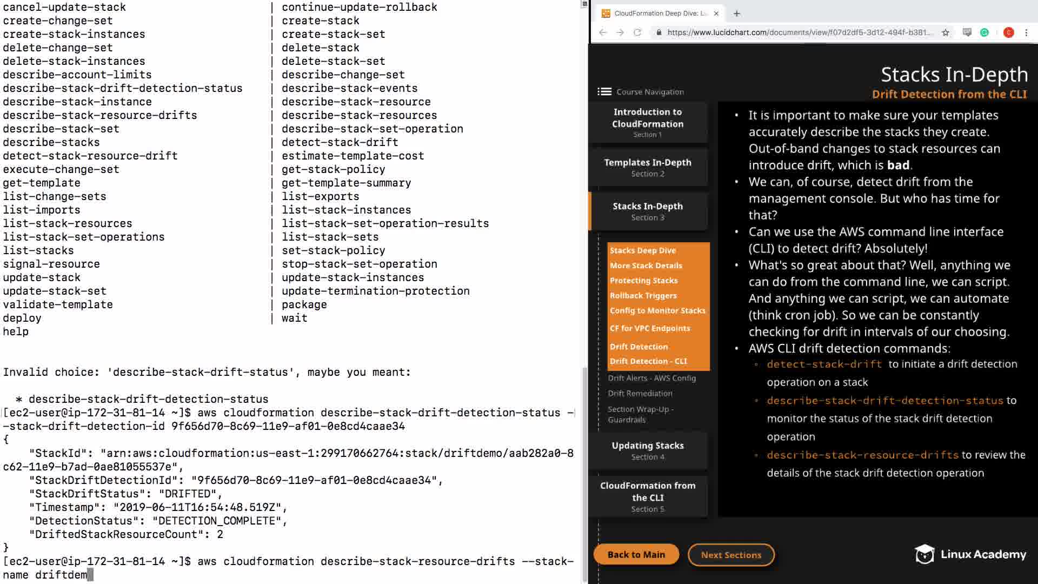Expand the Templates In-Depth Section 2
The width and height of the screenshot is (1038, 584).
[648, 167]
